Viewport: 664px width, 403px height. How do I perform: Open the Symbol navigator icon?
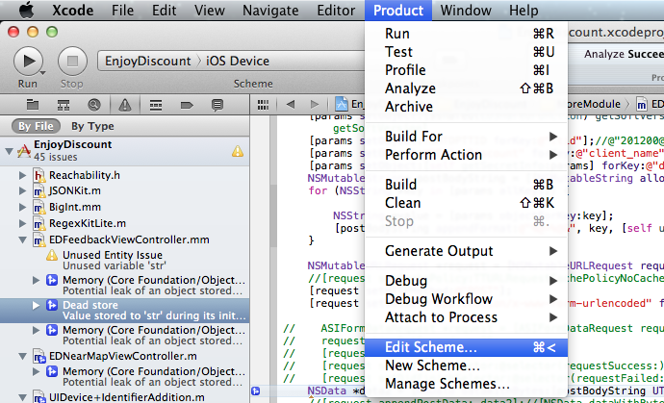click(x=64, y=104)
